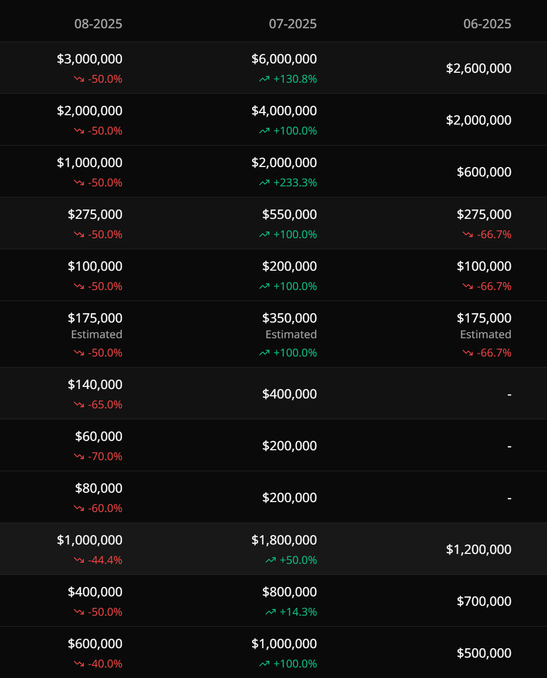Click the uptrend arrow icon beside +233.3%
This screenshot has height=678, width=547.
pyautogui.click(x=264, y=183)
